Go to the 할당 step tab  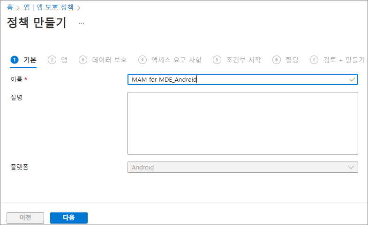coord(285,60)
